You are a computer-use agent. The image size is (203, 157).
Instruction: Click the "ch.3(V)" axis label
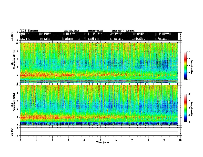(12, 132)
